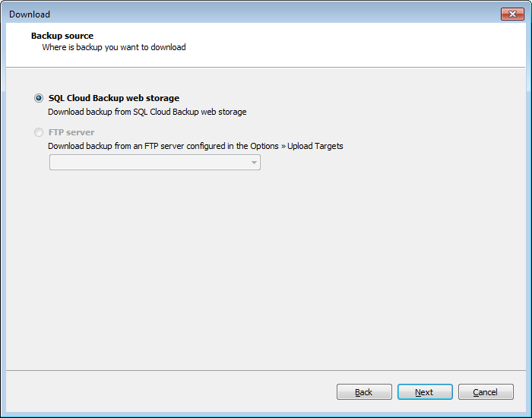Click the empty grey area below the FTP dropdown
This screenshot has height=418, width=532.
coord(266,268)
